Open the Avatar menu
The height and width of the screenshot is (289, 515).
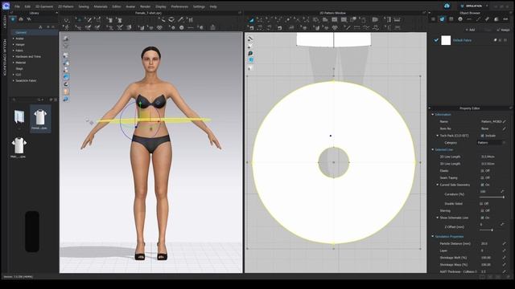point(130,6)
